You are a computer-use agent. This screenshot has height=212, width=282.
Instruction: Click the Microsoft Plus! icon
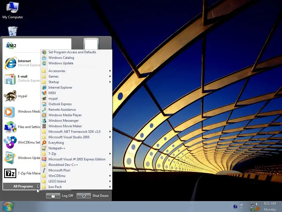click(x=44, y=170)
